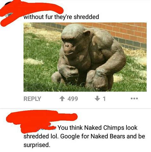Tap the REPLY button under the image
Viewport: 151px width, 152px height.
[x=32, y=99]
